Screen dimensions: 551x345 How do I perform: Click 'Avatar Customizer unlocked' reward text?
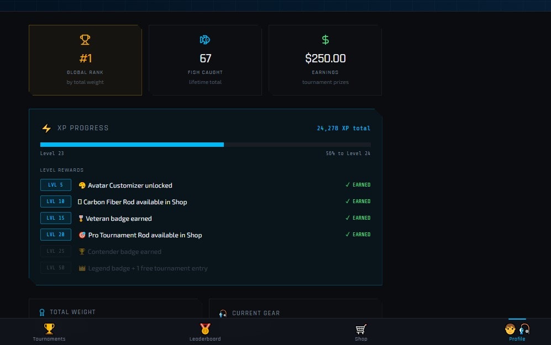[x=130, y=185]
